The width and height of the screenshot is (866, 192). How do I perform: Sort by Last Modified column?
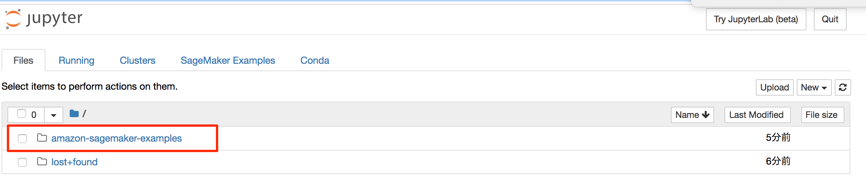756,115
